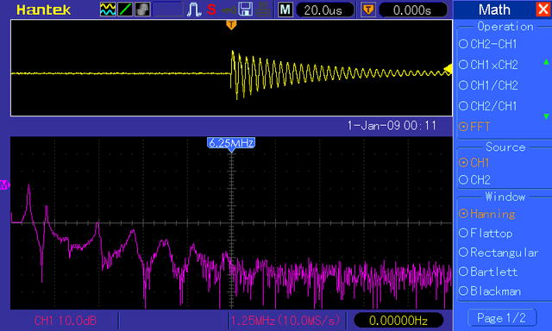The image size is (552, 331).
Task: Click the gray persistence icon in the toolbar
Action: [142, 9]
